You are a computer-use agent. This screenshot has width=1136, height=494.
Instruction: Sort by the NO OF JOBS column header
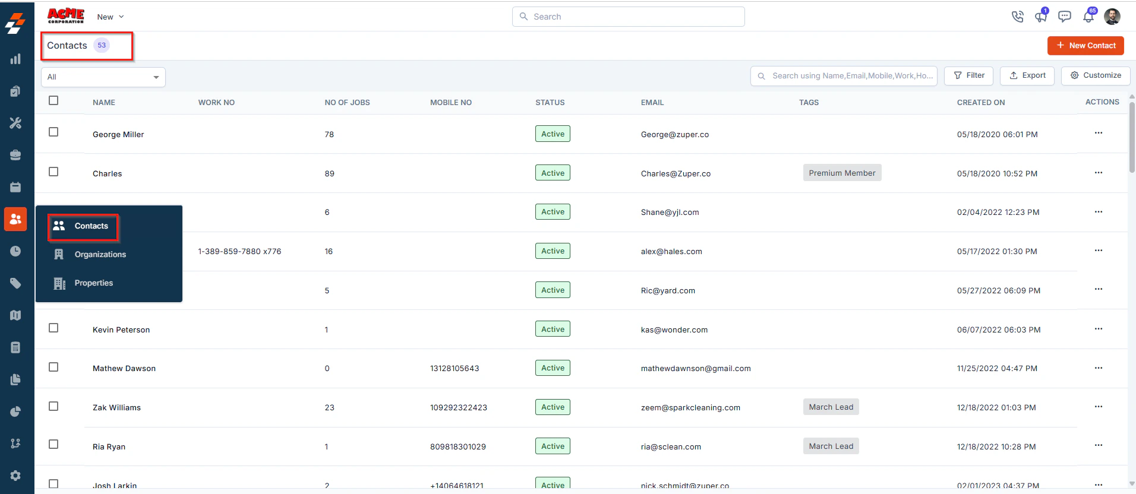(x=347, y=103)
